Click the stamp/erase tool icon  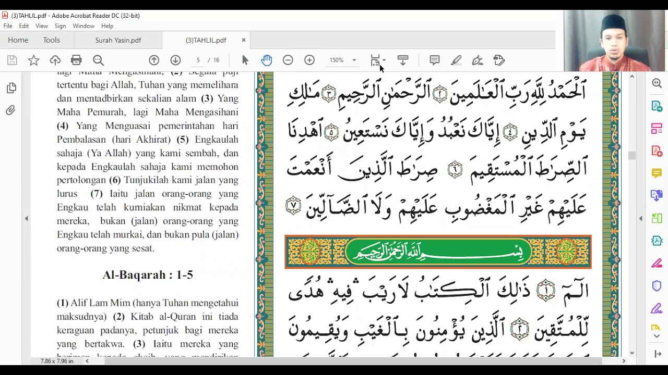click(x=499, y=60)
